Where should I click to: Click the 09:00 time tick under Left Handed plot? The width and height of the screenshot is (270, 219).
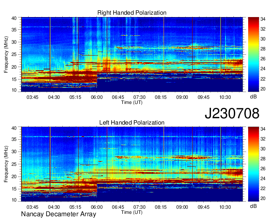(182, 207)
